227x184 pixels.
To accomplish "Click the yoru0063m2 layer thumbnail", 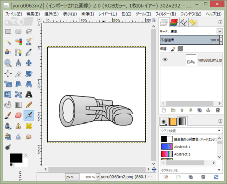I will tap(191, 60).
